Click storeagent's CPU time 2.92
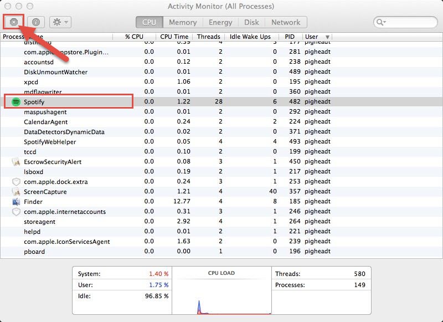The height and width of the screenshot is (322, 443). (x=184, y=221)
